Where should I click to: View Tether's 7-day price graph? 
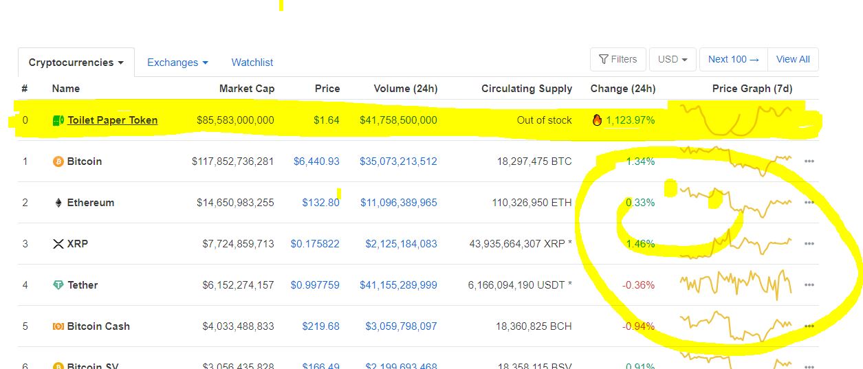pyautogui.click(x=734, y=284)
